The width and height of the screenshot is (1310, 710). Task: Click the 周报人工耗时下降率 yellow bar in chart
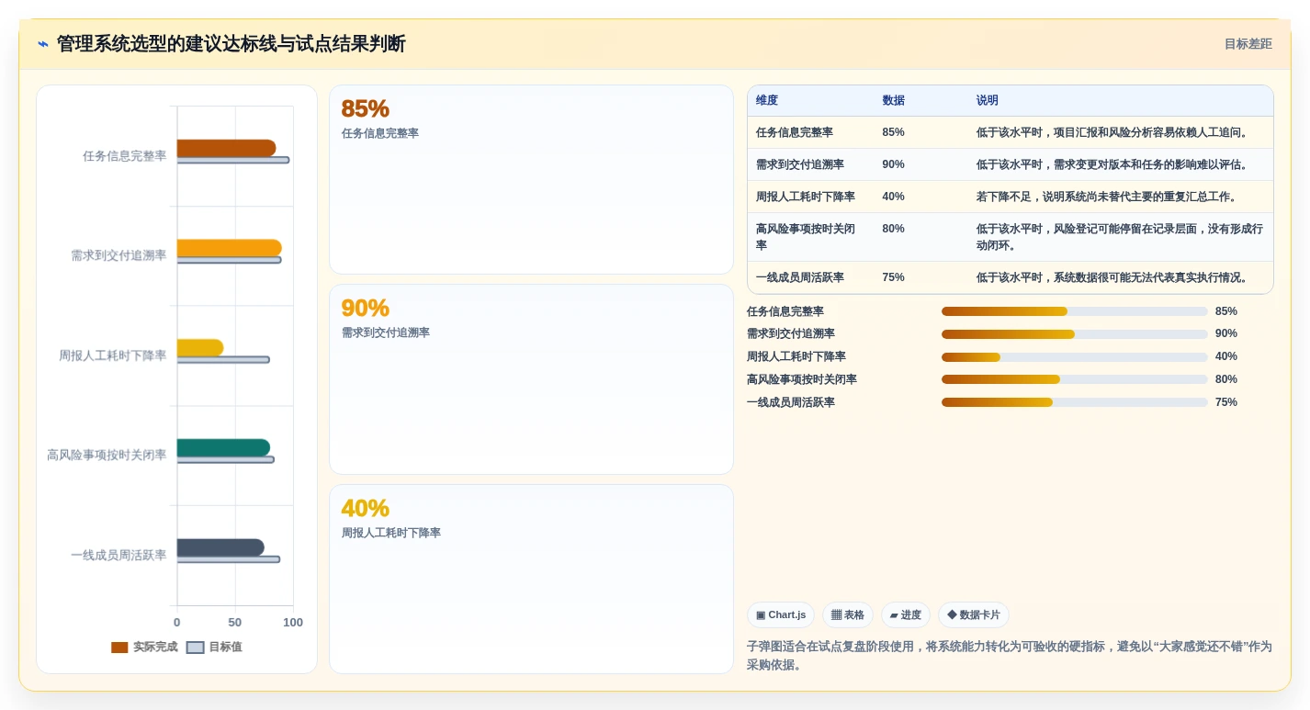[x=200, y=348]
